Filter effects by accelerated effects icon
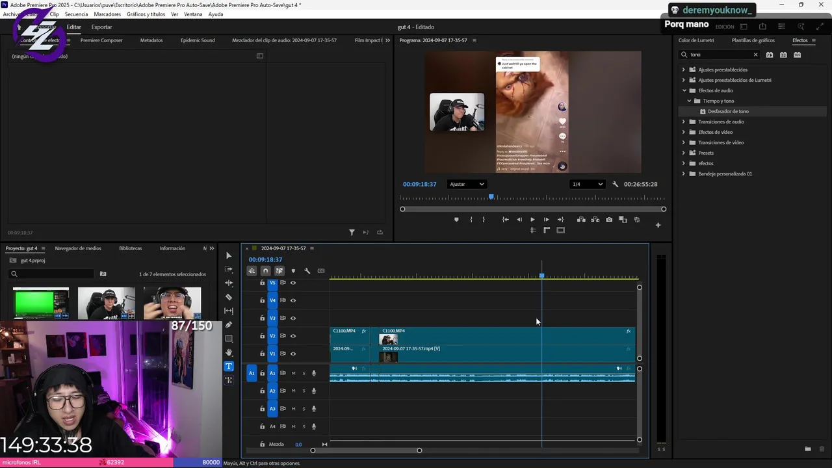The width and height of the screenshot is (832, 468). click(770, 55)
